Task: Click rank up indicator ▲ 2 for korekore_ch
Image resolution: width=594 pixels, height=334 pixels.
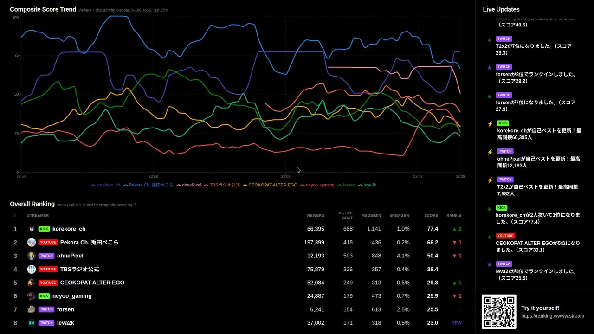Action: pyautogui.click(x=457, y=229)
